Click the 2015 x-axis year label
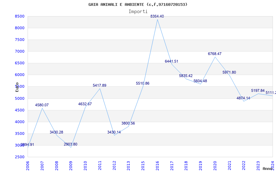This screenshot has height=172, width=276. coord(143,166)
